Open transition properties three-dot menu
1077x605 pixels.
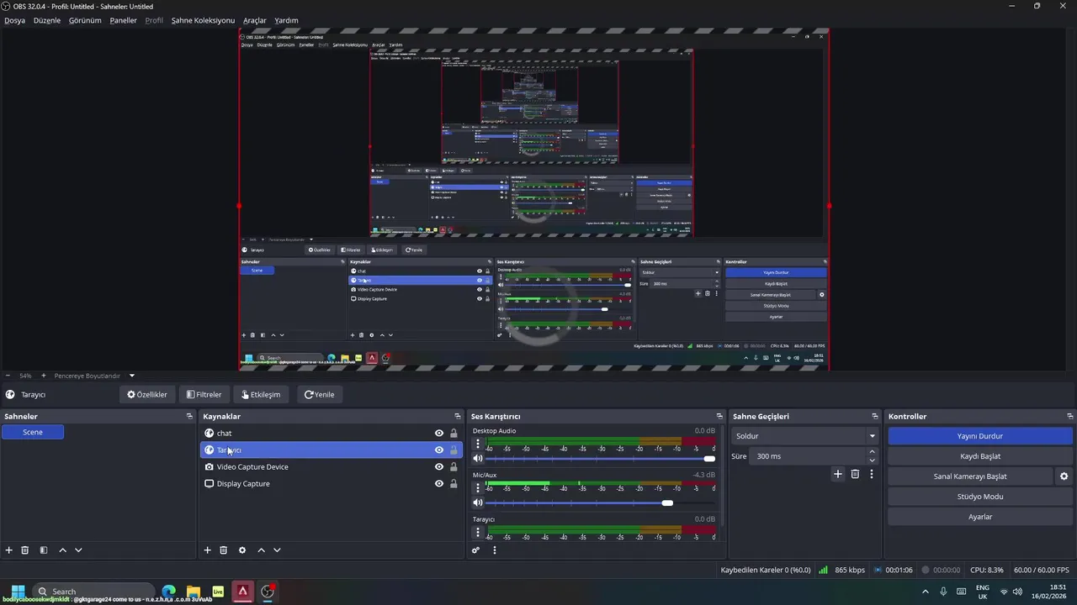[872, 474]
